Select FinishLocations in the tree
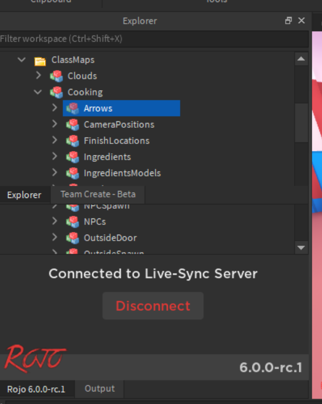The width and height of the screenshot is (322, 404). [117, 141]
